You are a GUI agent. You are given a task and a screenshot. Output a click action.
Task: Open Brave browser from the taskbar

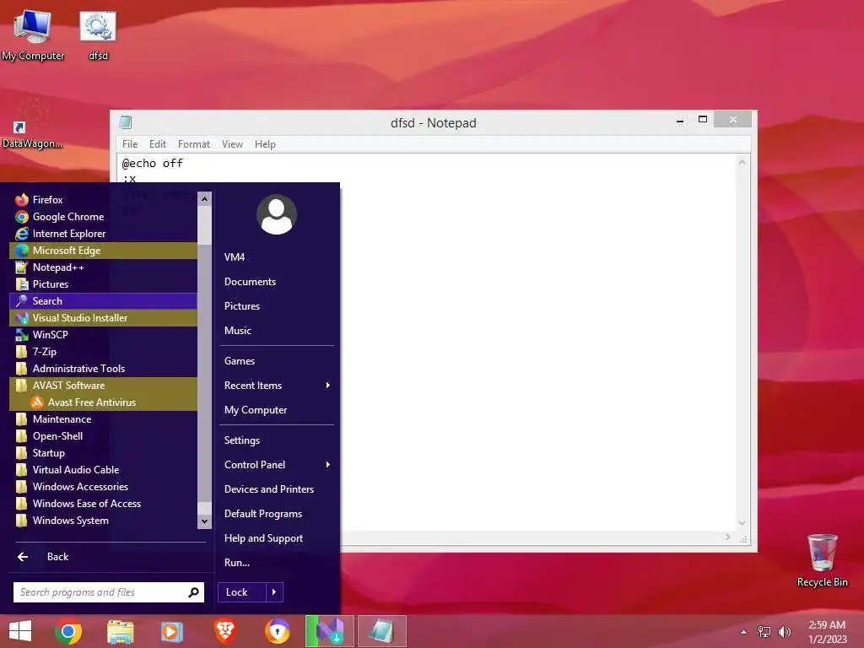[x=224, y=631]
